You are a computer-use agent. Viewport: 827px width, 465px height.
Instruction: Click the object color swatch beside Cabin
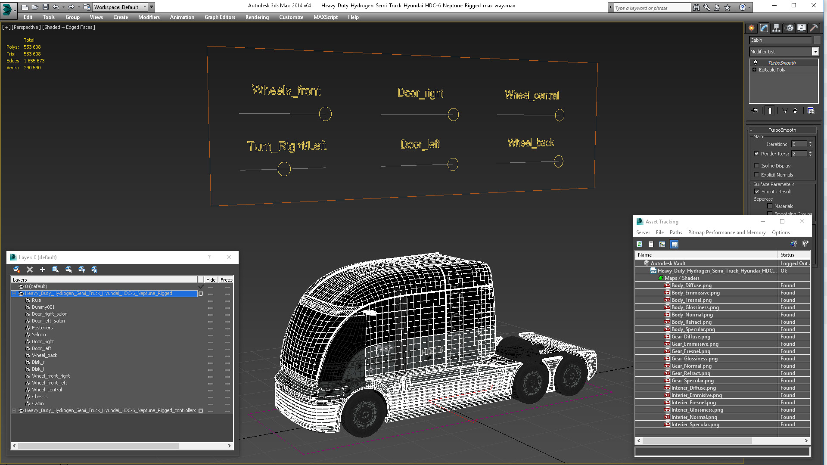(817, 40)
